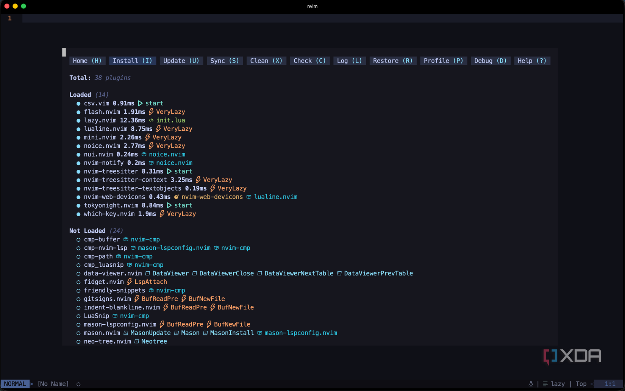Open the Check (C) tab
625x391 pixels.
tap(309, 61)
